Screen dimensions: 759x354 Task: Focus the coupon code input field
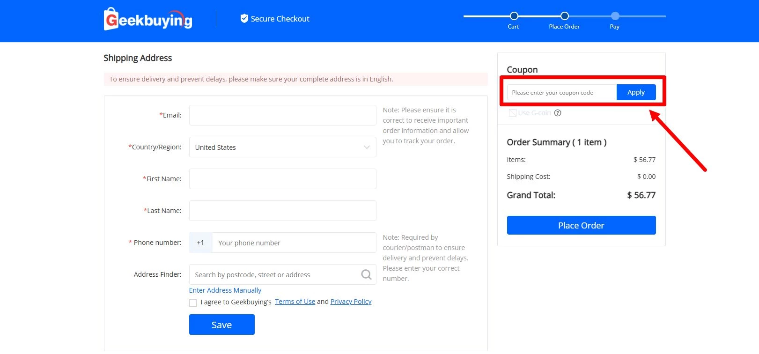pyautogui.click(x=561, y=93)
